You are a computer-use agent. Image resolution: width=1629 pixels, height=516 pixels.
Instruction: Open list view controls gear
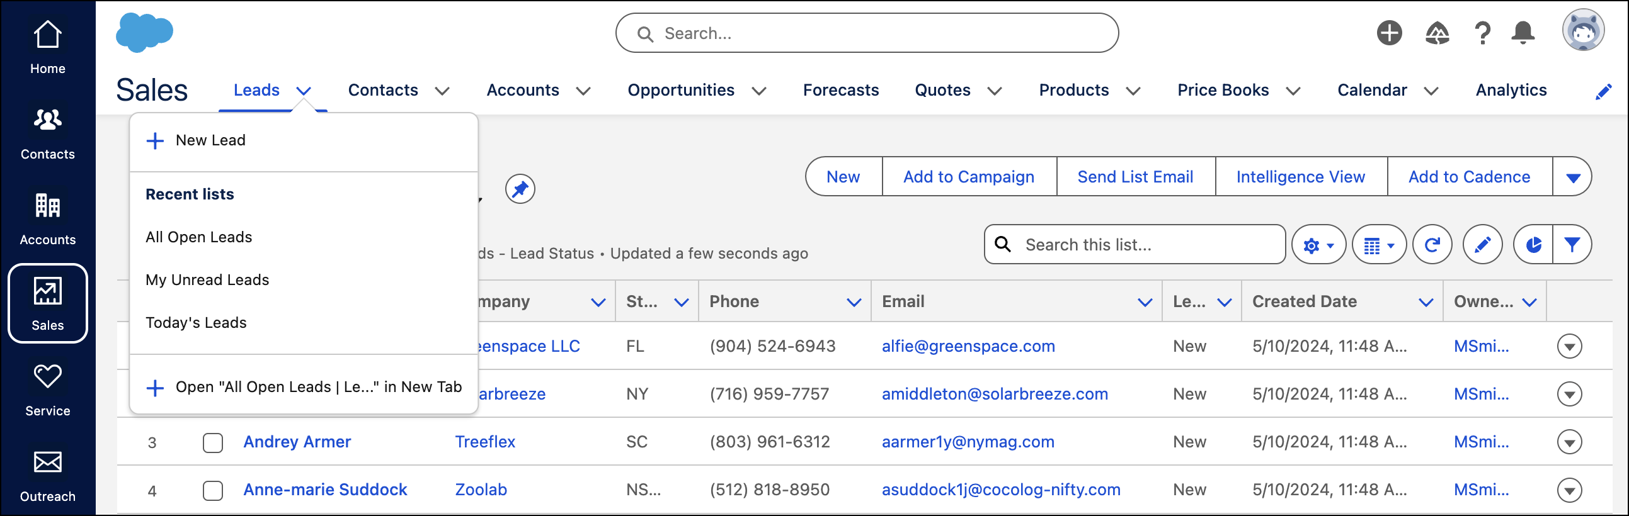(x=1318, y=245)
